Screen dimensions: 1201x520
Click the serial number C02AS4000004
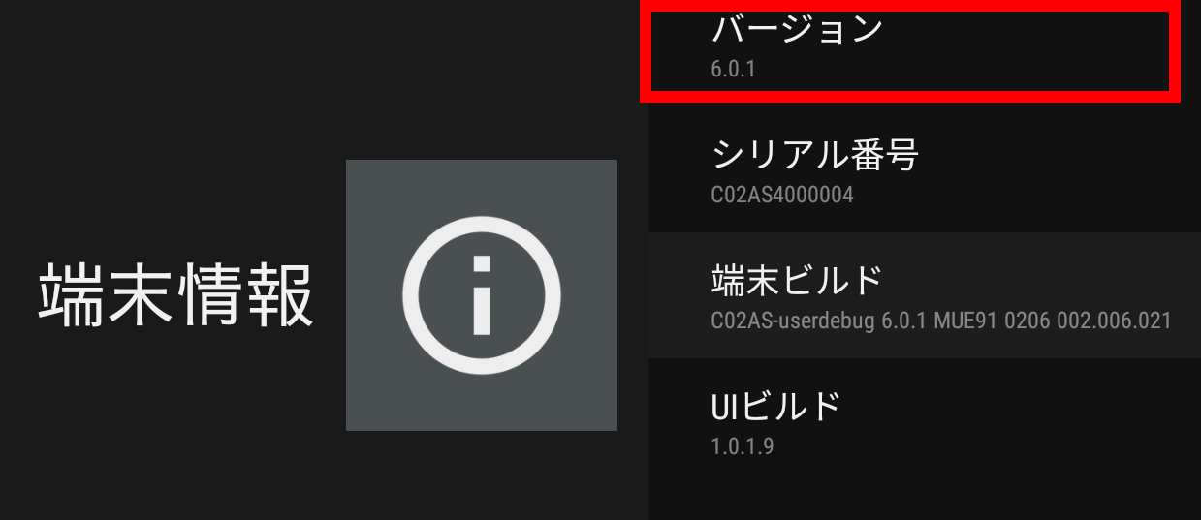(x=782, y=196)
